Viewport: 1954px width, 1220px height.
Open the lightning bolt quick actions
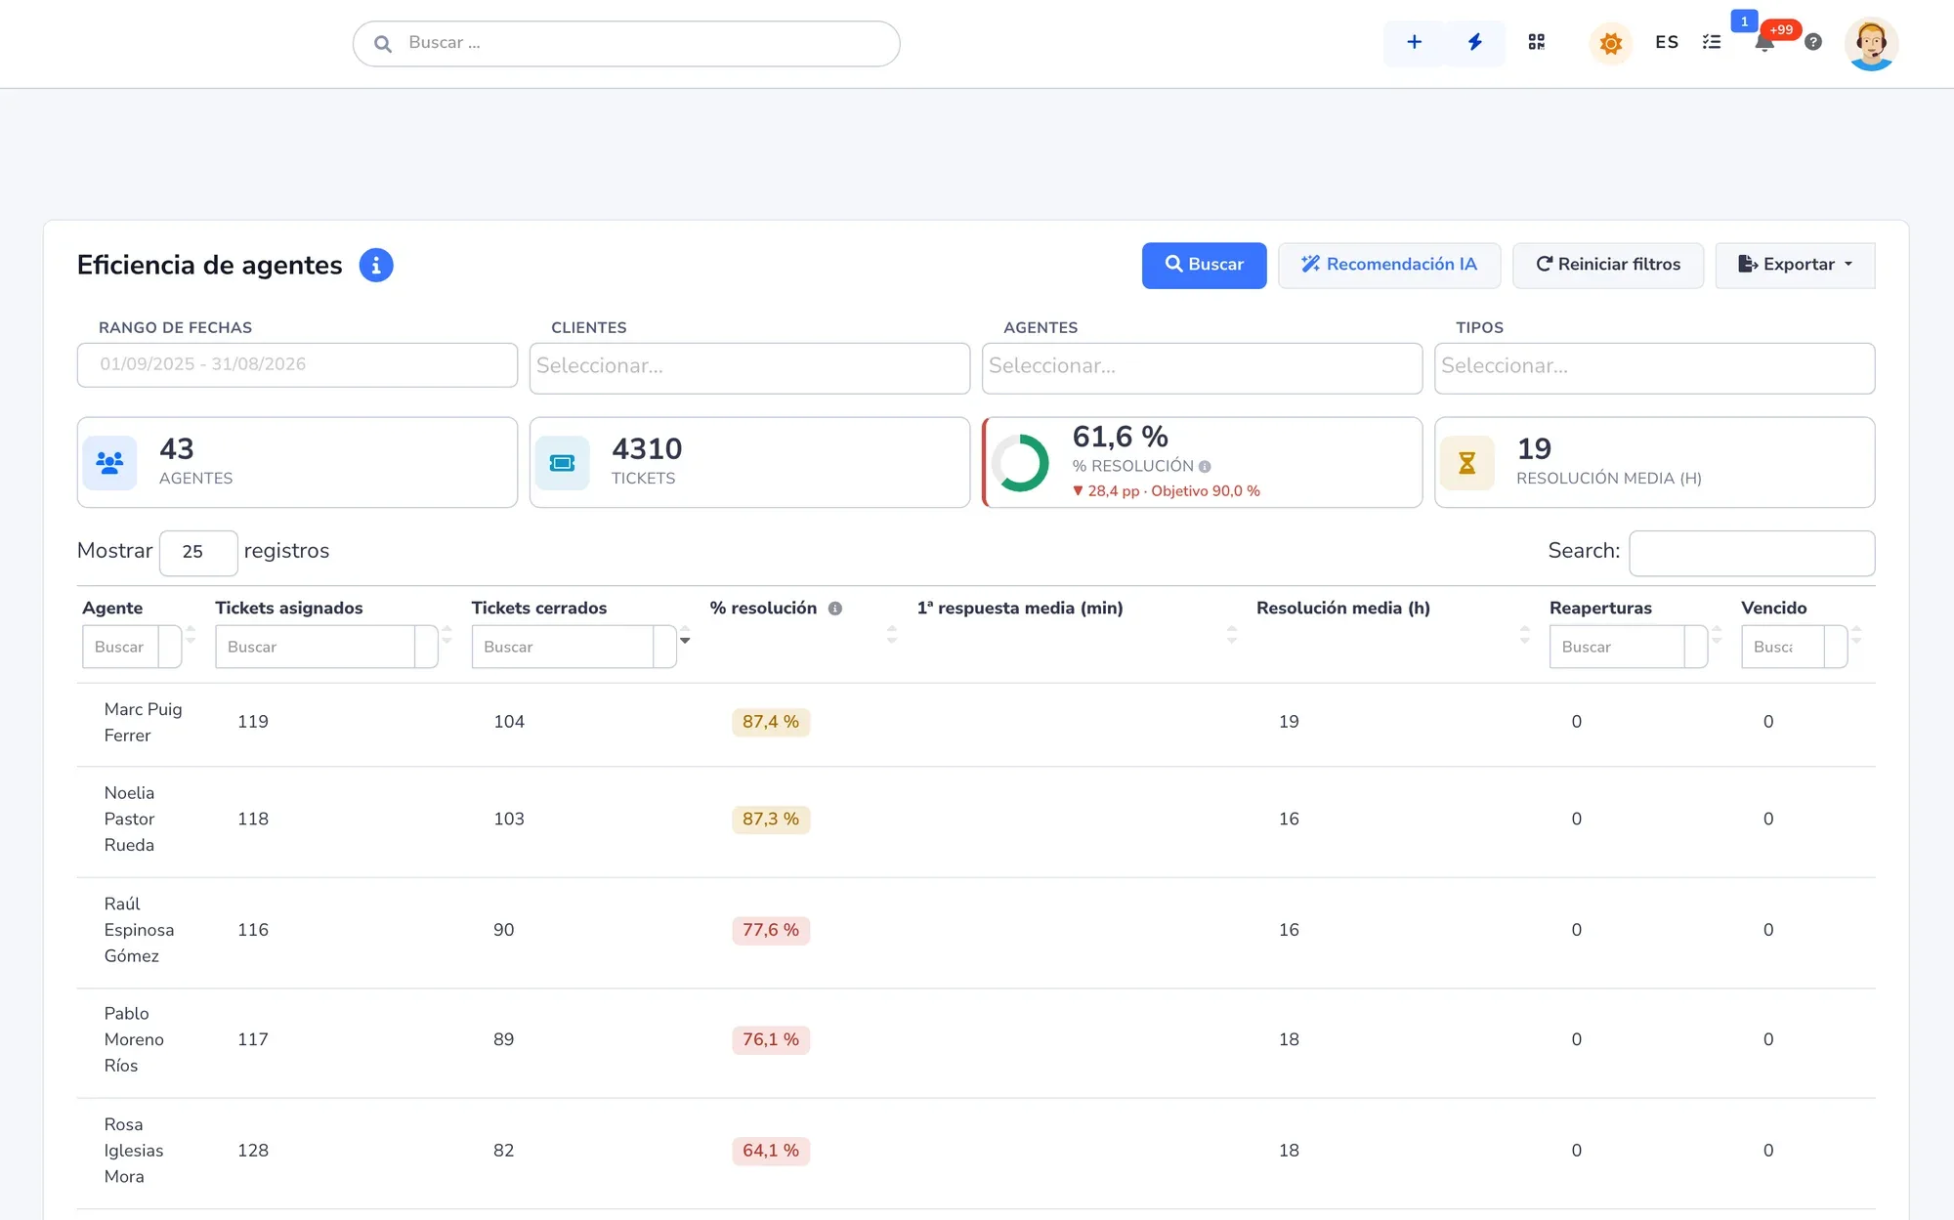tap(1475, 42)
